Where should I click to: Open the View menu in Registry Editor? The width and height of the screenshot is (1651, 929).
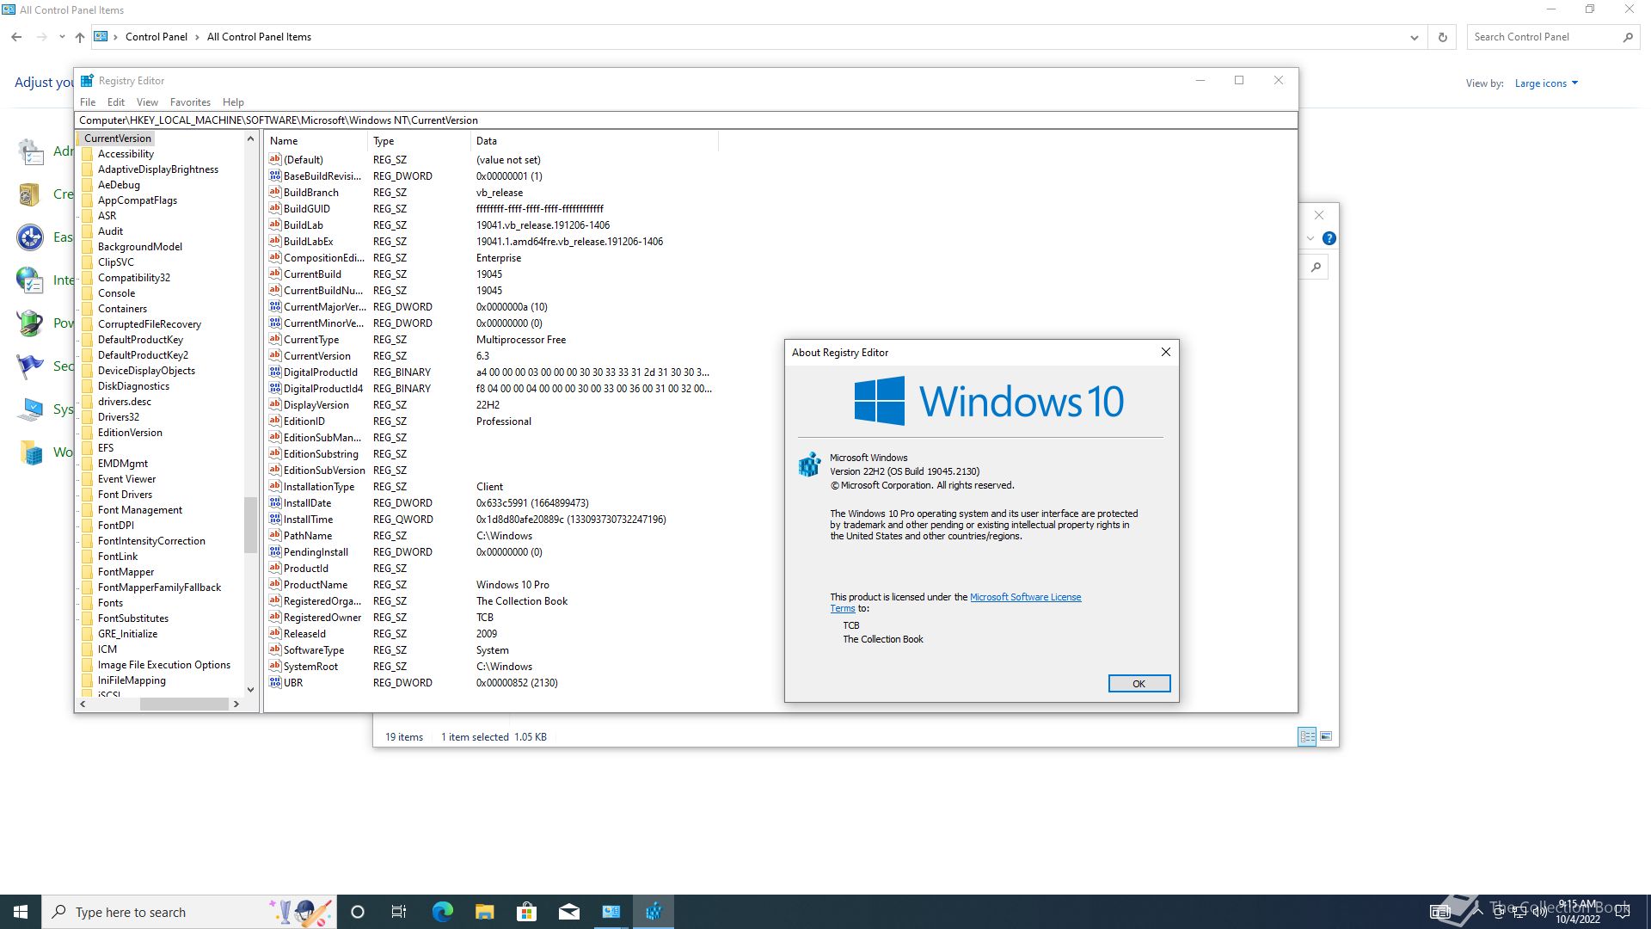click(147, 102)
